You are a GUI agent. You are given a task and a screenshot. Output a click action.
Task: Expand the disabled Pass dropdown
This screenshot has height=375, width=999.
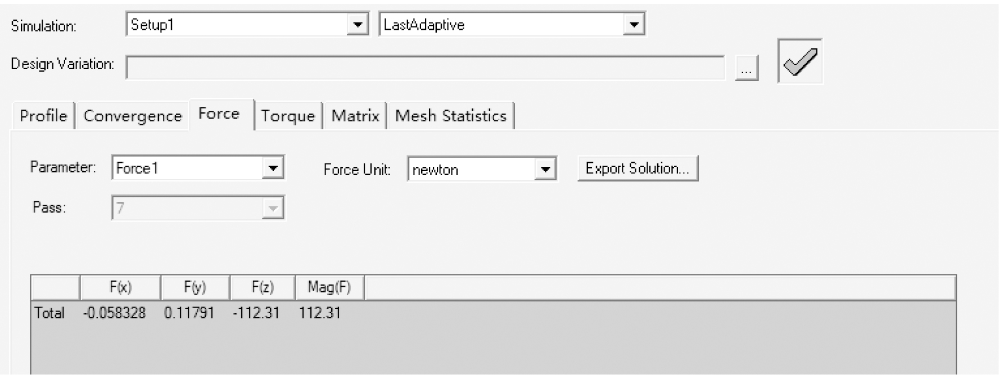273,209
